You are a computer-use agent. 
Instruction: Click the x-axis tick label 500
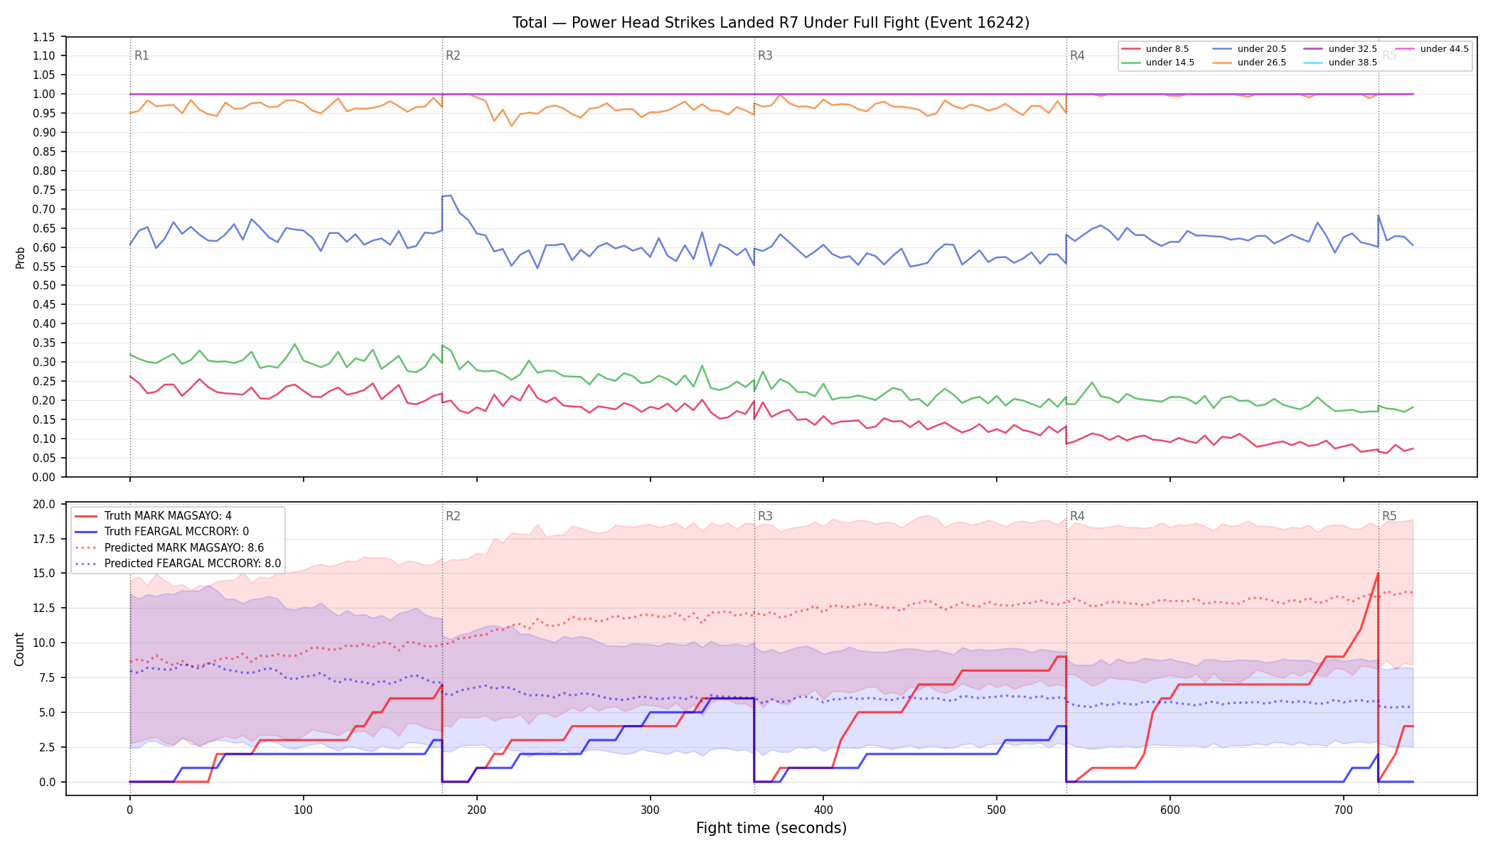997,810
